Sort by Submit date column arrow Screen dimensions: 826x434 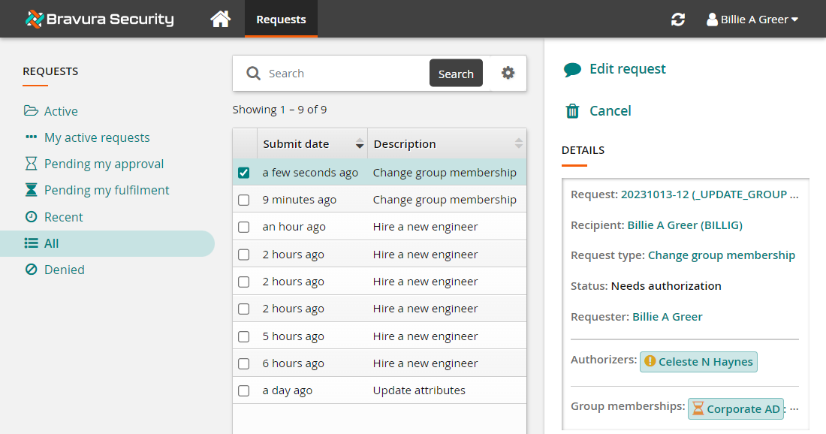(x=360, y=144)
